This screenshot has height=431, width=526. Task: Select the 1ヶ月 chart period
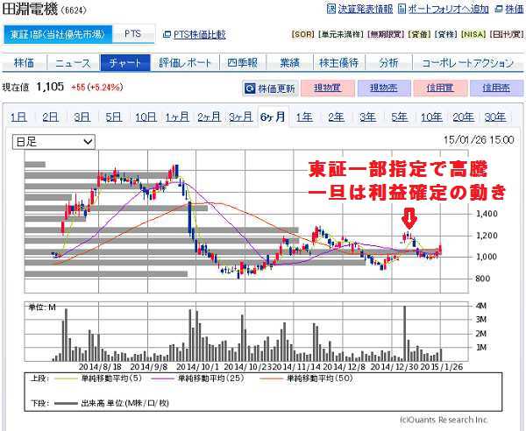point(177,117)
